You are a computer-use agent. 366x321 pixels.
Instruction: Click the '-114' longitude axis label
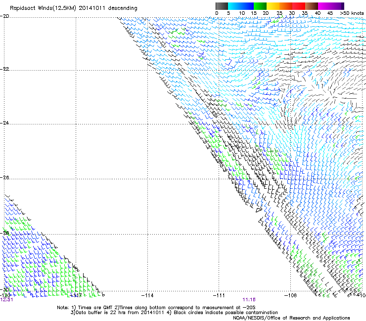pyautogui.click(x=147, y=296)
